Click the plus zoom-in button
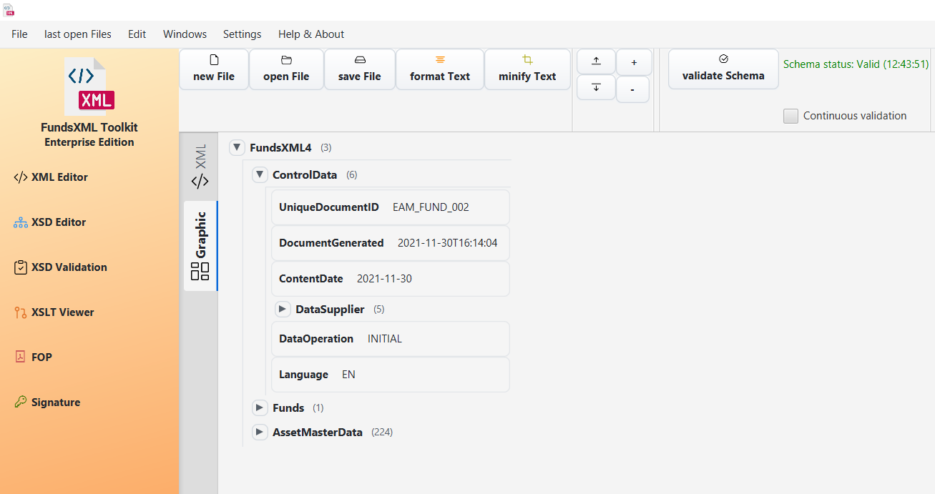 [634, 62]
